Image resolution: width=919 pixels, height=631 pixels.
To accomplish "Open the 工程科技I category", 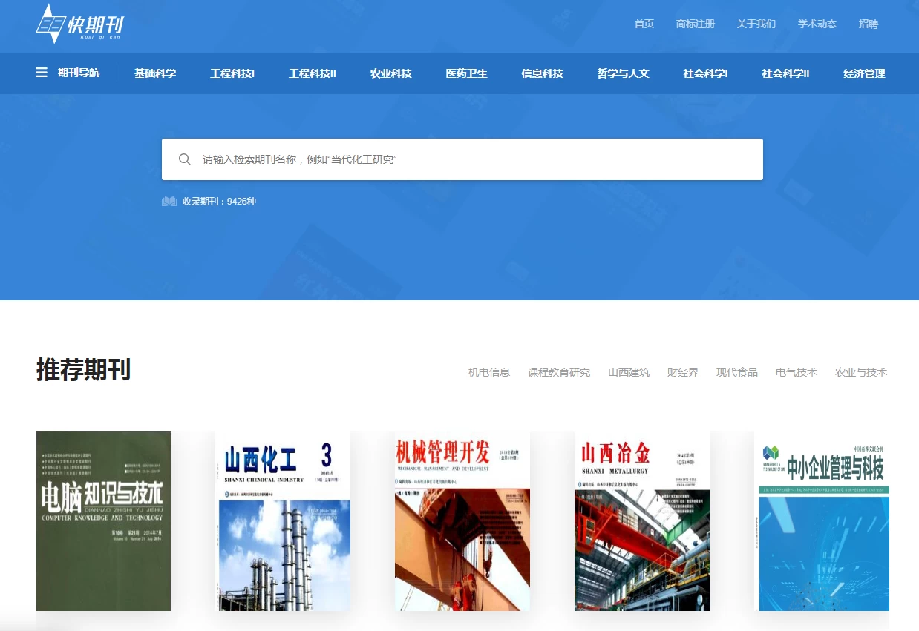I will 232,73.
